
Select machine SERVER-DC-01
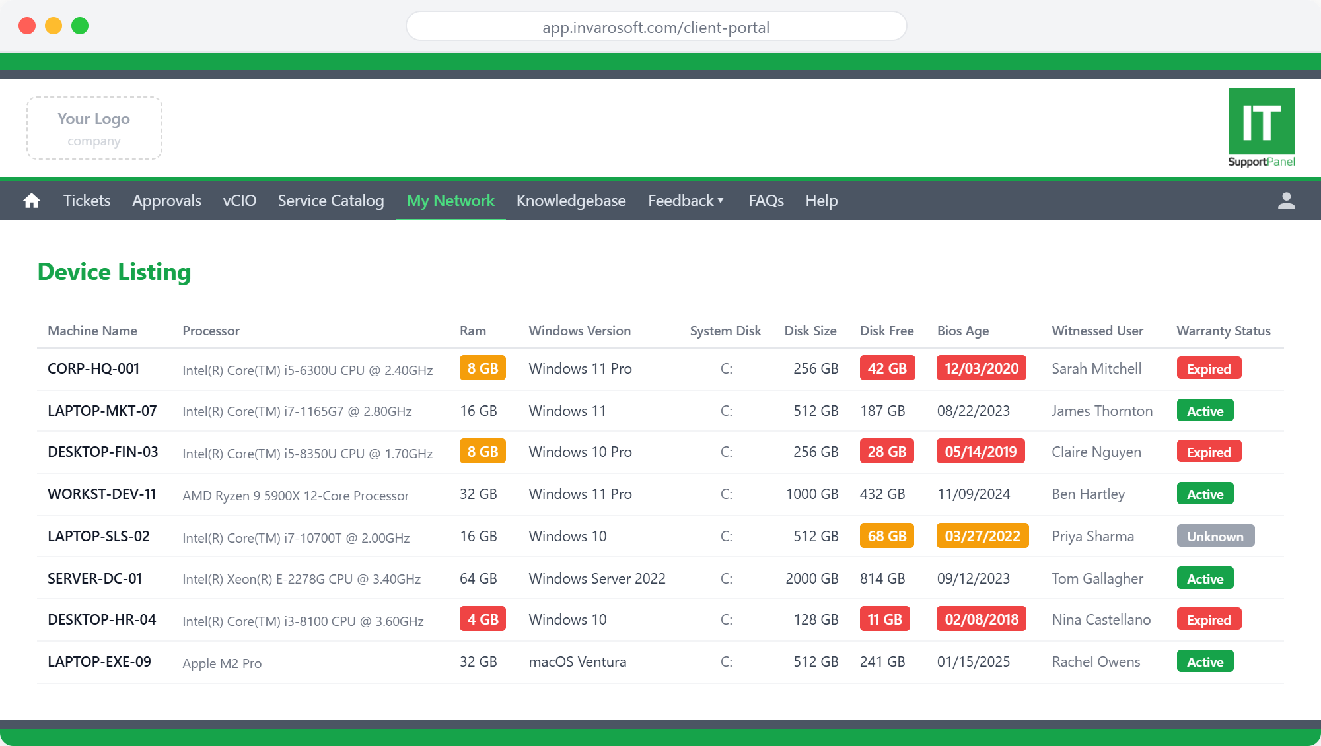click(95, 578)
